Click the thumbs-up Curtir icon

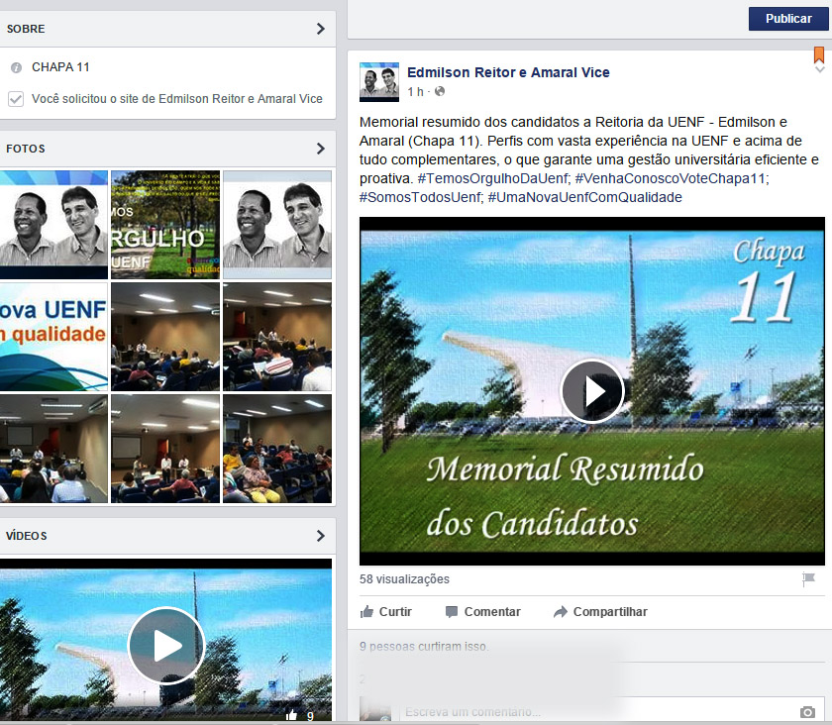pyautogui.click(x=367, y=612)
